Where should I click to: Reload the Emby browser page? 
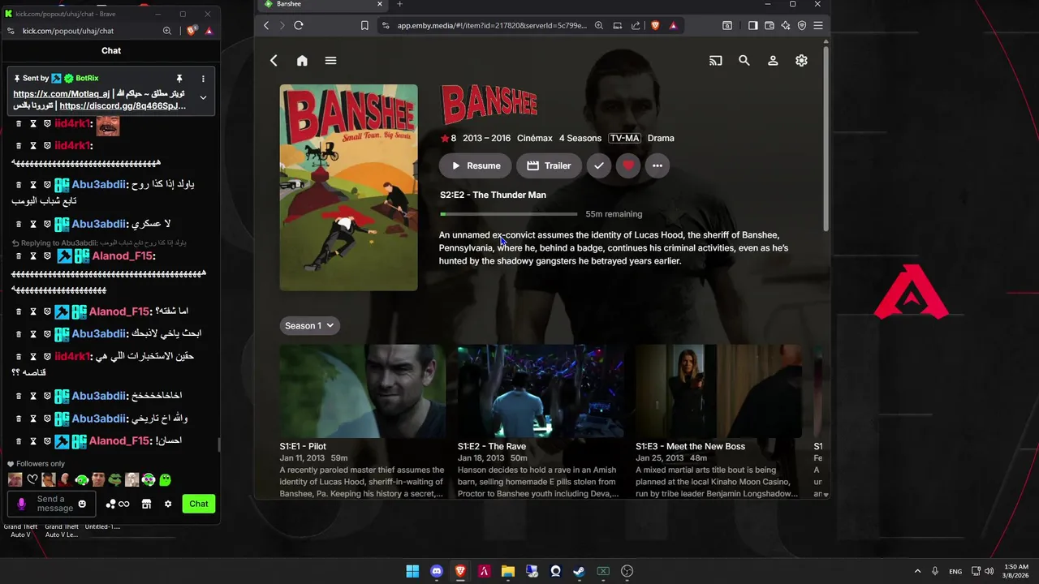299,26
